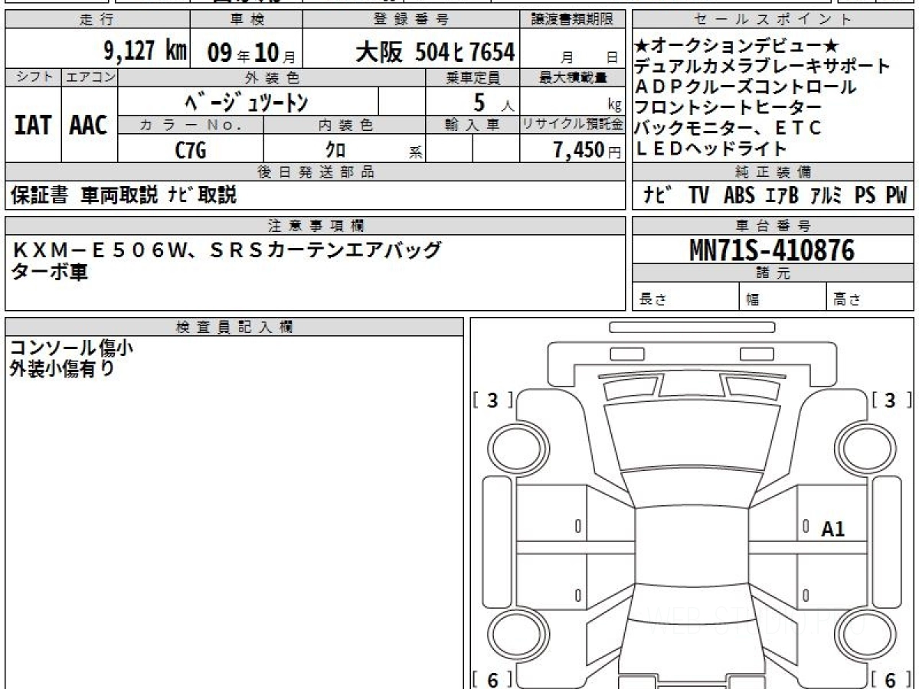Click the 保証書 item
This screenshot has width=919, height=689.
coord(39,195)
